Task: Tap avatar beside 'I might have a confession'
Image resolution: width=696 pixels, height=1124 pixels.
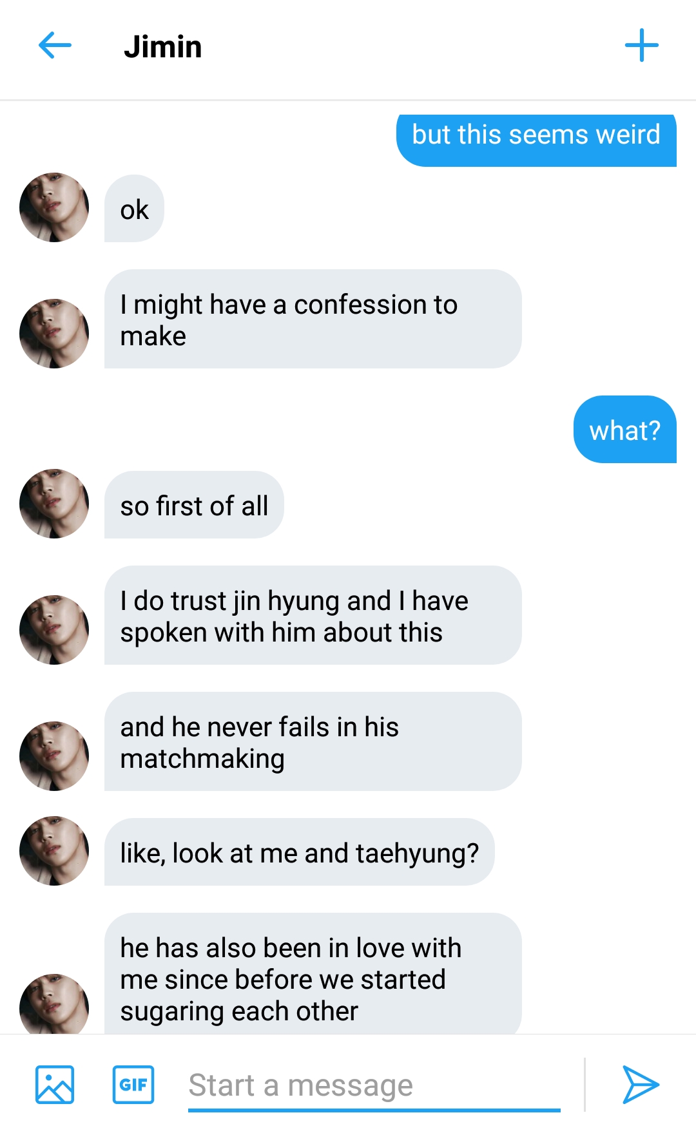Action: 54,334
